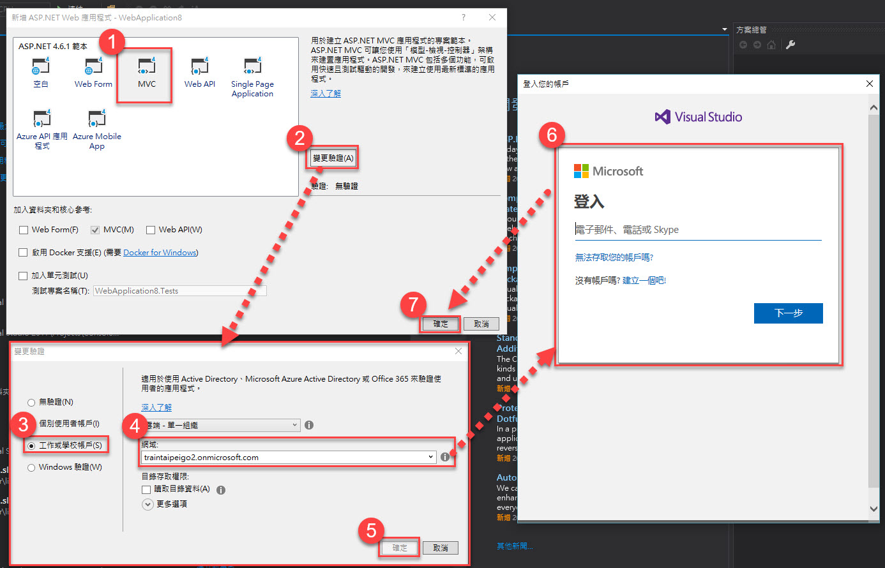Toggle the Web Form(F) reference checkbox
This screenshot has width=885, height=568.
[x=24, y=230]
